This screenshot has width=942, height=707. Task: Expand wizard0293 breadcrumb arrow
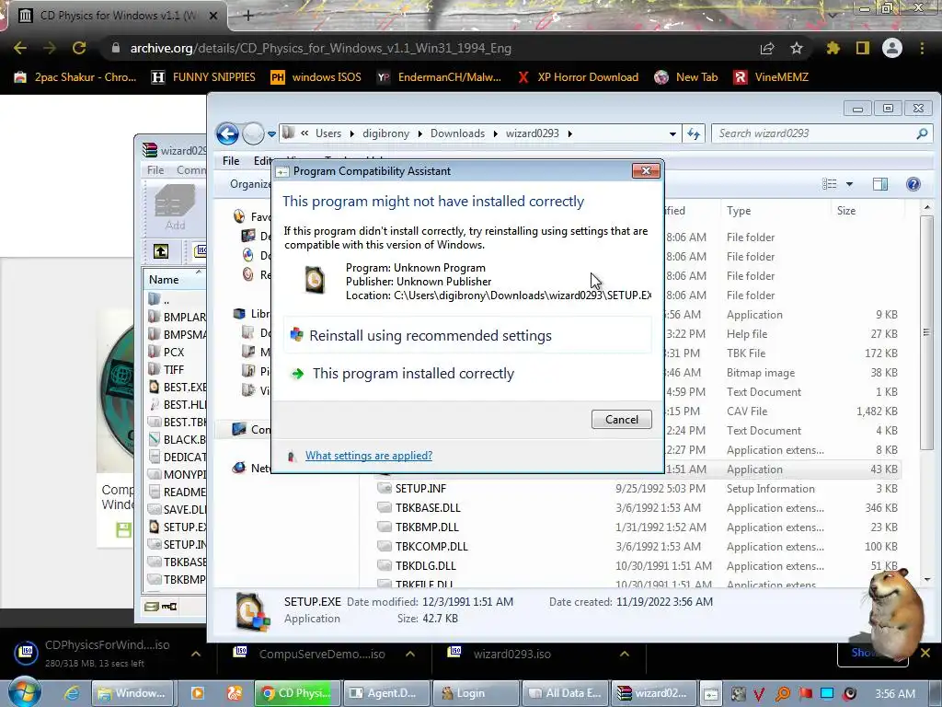click(569, 133)
